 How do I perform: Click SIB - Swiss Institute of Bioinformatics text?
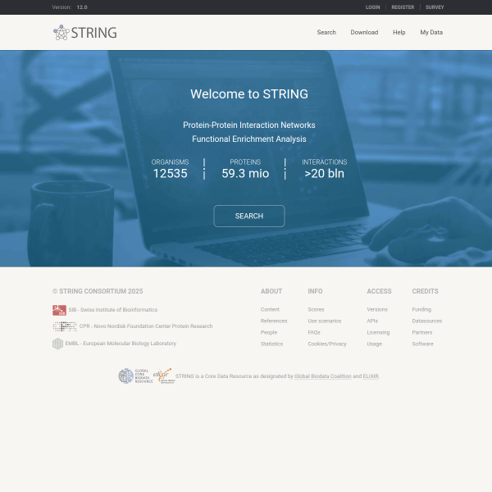click(x=113, y=310)
